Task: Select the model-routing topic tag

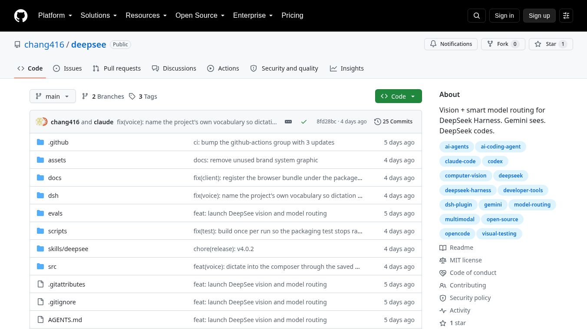Action: coord(532,205)
